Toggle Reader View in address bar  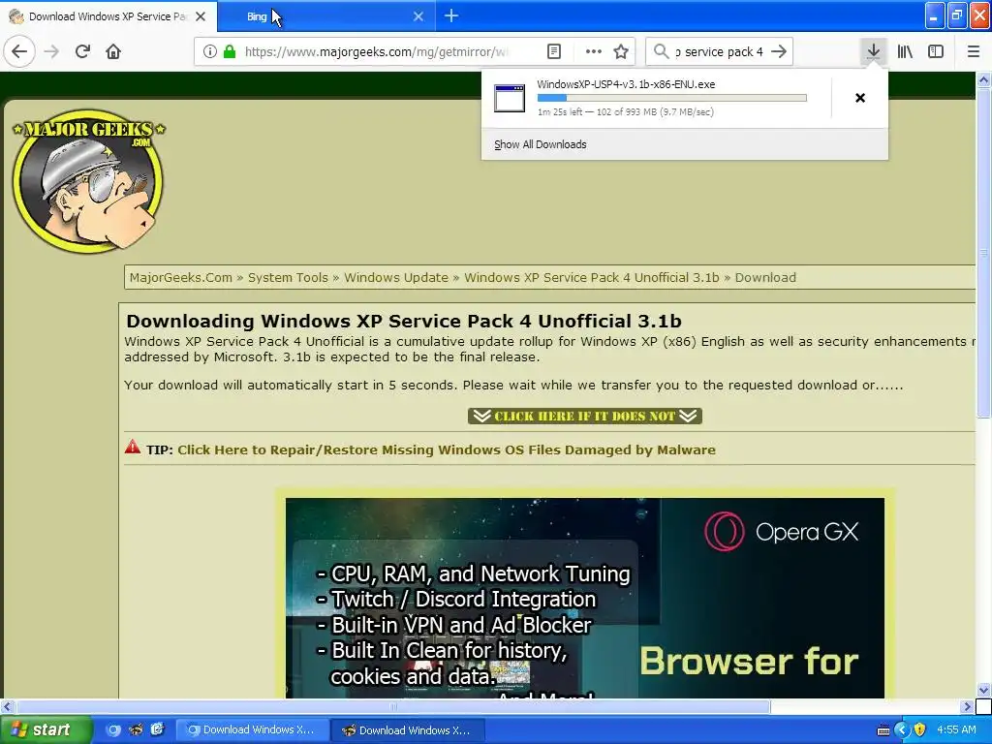553,51
